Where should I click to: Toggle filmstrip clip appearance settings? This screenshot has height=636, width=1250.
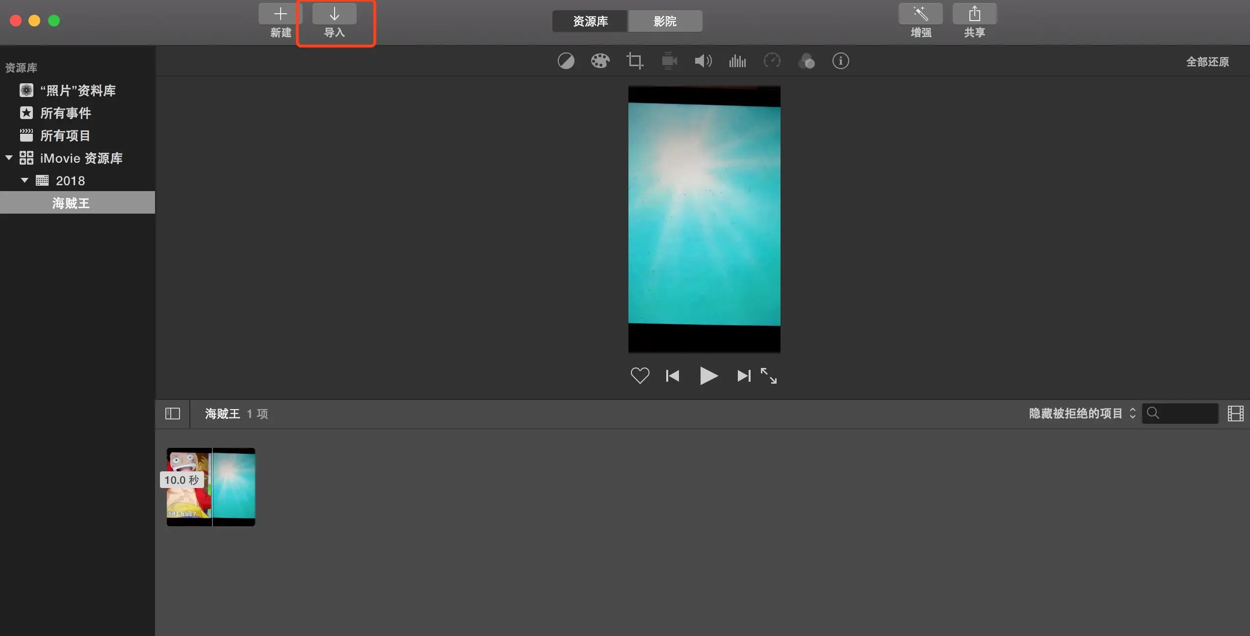[1235, 414]
